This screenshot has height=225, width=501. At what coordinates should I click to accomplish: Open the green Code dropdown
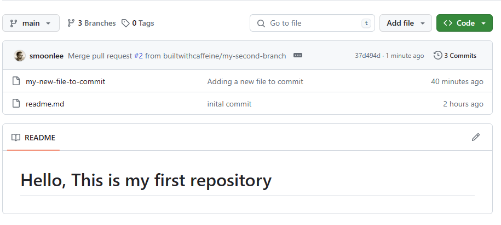(x=464, y=23)
